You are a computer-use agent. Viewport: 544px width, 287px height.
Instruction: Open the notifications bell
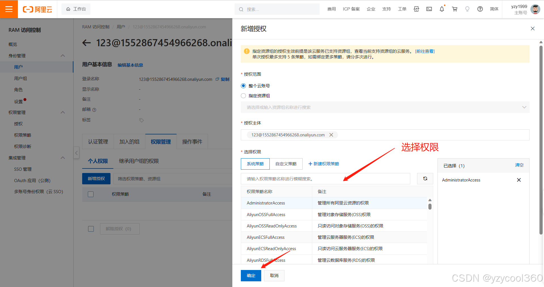(442, 9)
